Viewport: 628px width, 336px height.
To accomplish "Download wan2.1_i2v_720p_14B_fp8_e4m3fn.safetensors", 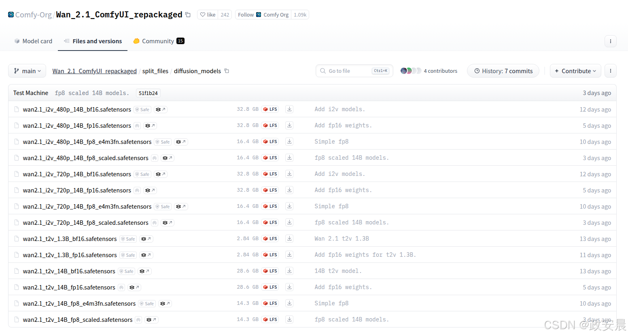I will click(x=289, y=206).
